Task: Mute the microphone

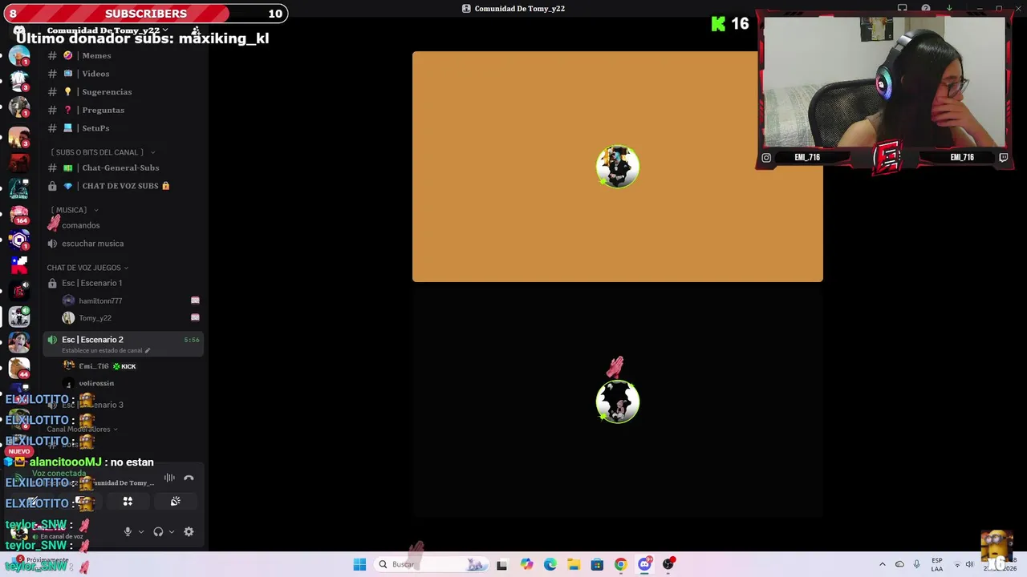Action: 127,531
